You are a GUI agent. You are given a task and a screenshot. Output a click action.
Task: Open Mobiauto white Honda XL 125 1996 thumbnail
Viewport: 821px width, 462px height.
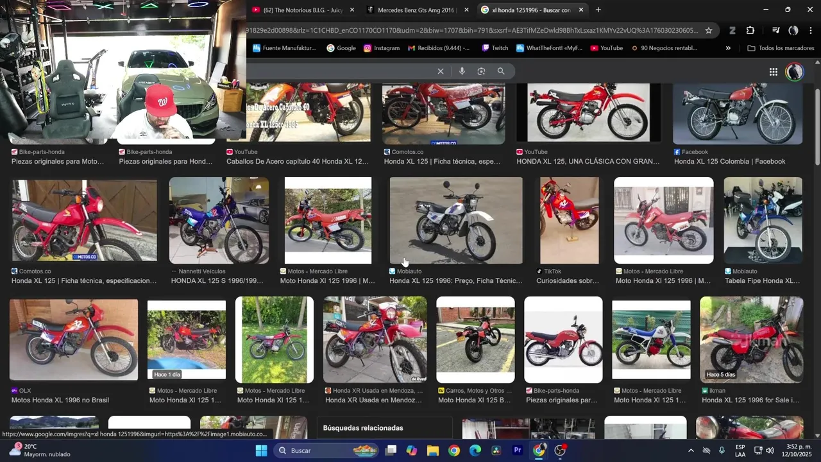coord(456,221)
